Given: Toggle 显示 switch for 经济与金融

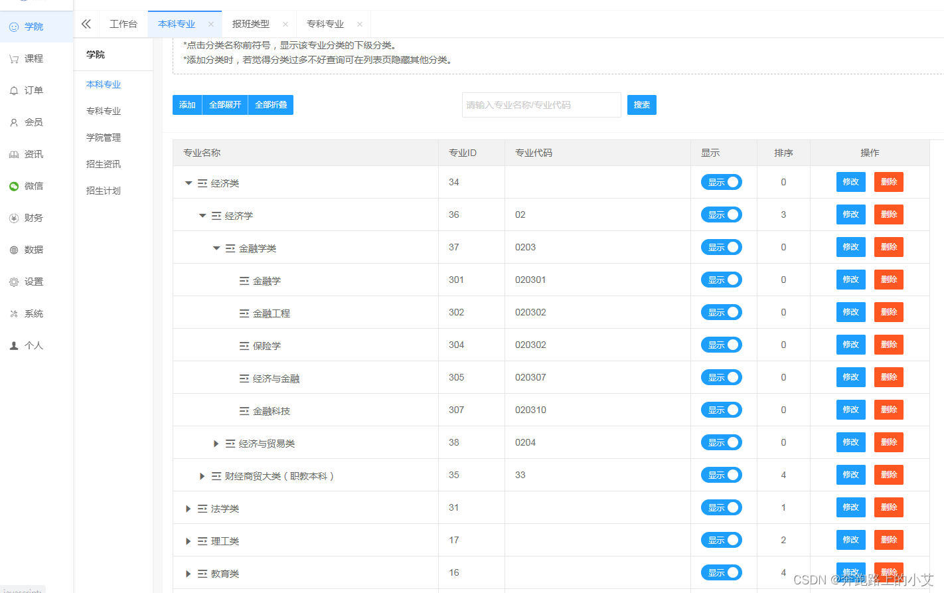Looking at the screenshot, I should click(x=722, y=377).
